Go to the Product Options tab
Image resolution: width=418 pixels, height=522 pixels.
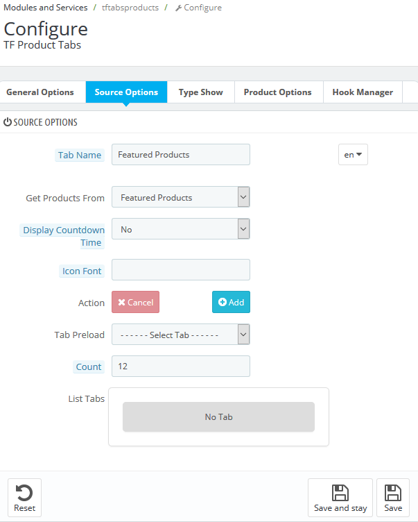click(277, 92)
